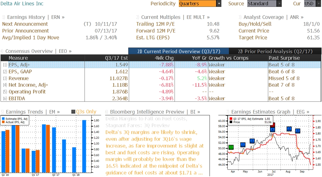Viewport: 322px width, 177px height.
Task: Open the Bloomberg Intelligence preview headline
Action: tap(146, 122)
